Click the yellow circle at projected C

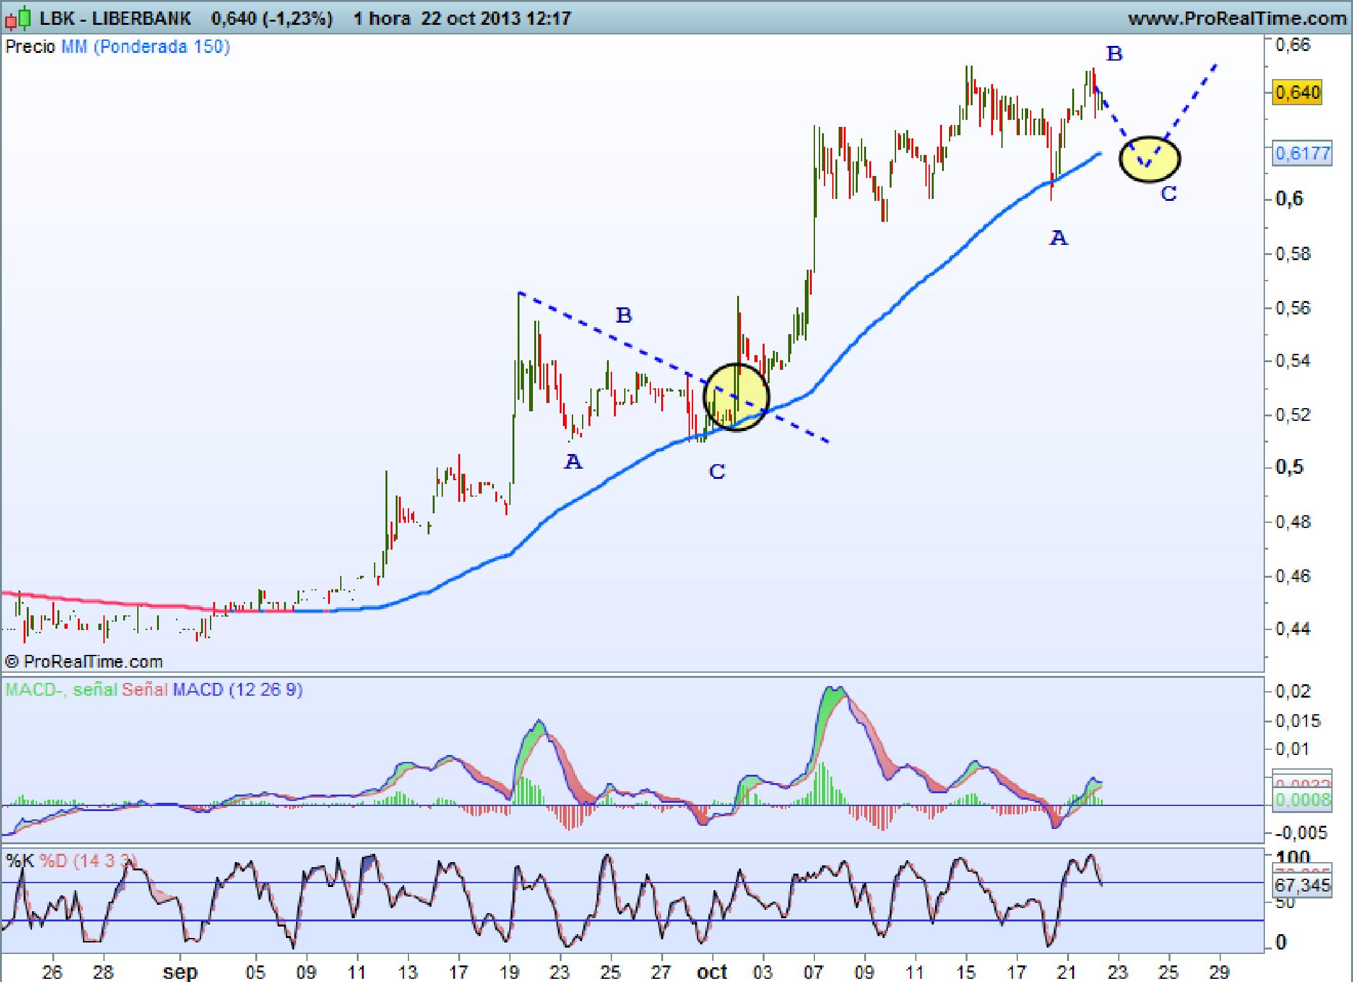[x=1149, y=159]
